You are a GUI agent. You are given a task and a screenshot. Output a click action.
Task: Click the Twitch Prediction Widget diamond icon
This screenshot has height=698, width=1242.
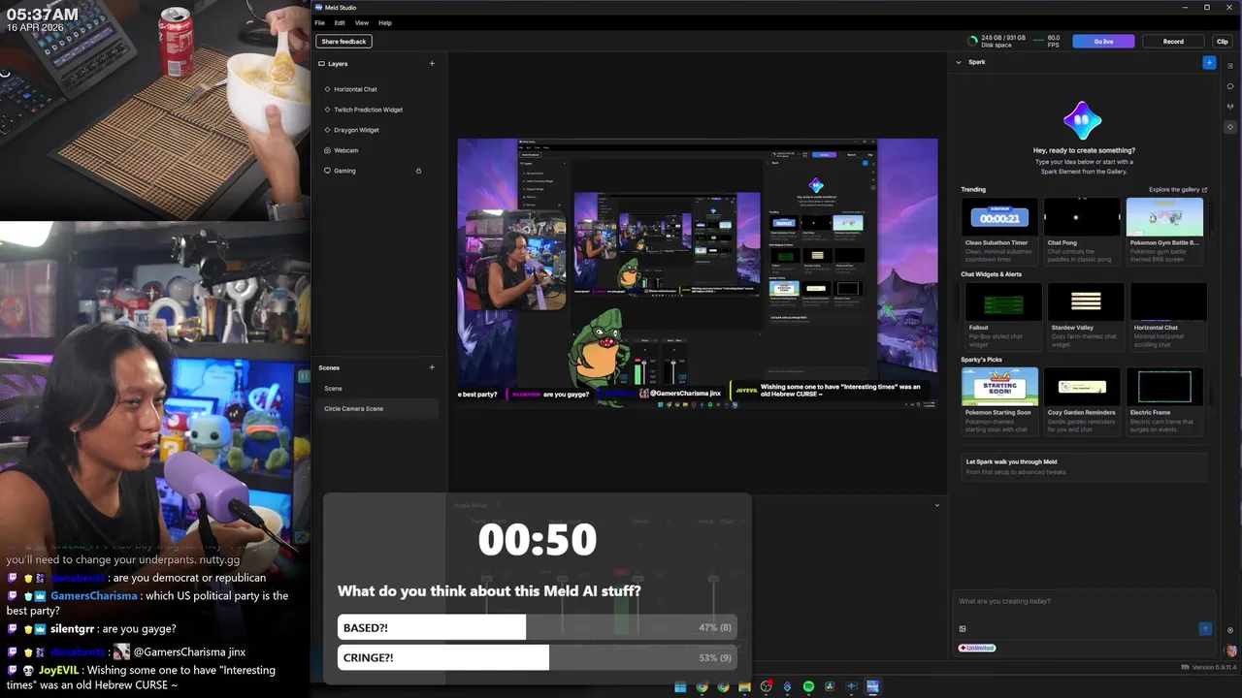(x=327, y=110)
